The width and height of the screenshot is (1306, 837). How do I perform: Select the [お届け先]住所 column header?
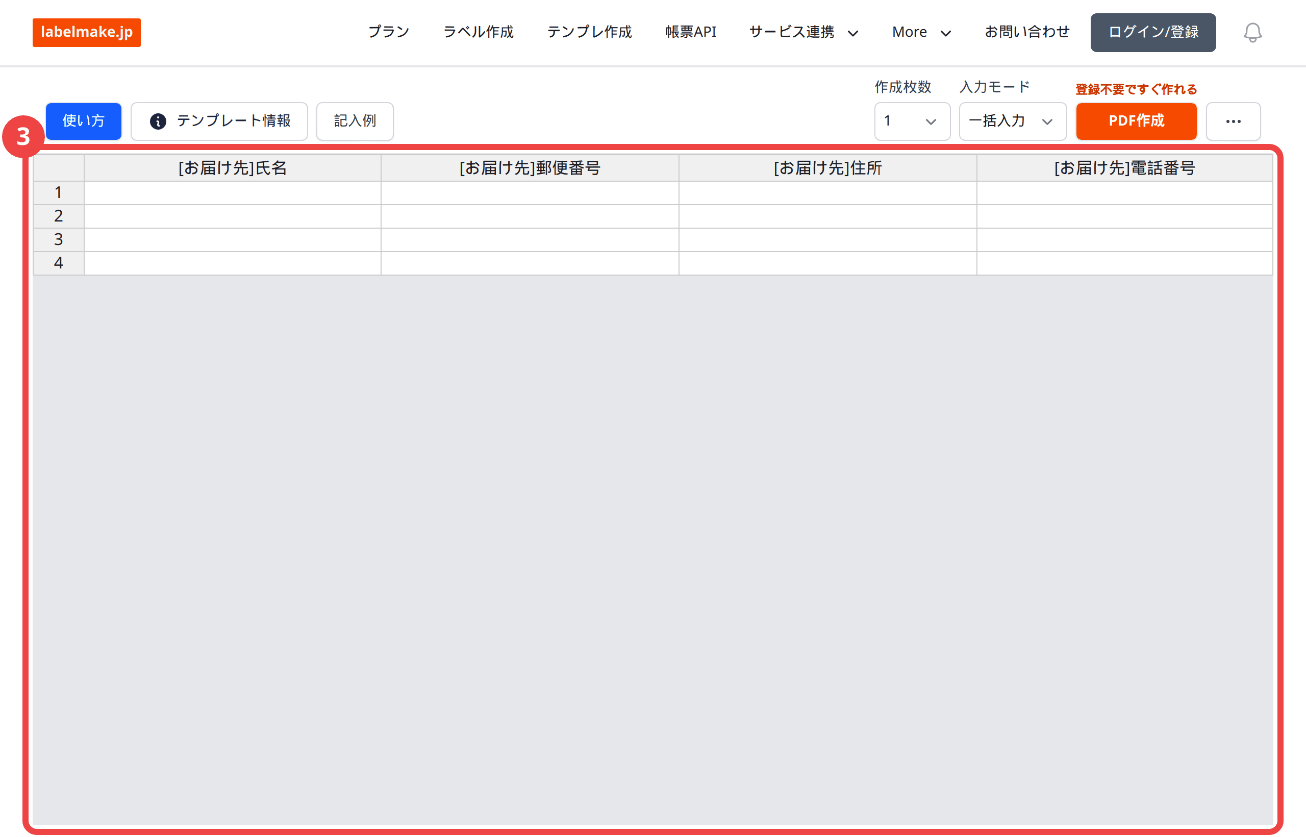pyautogui.click(x=827, y=168)
